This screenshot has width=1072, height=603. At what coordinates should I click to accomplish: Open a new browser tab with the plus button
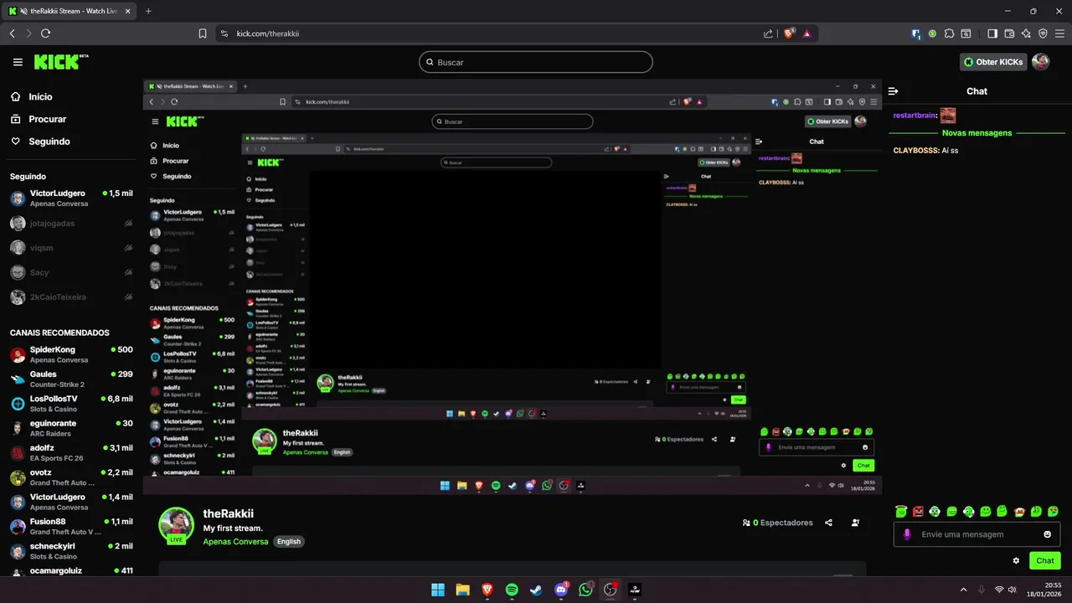[148, 11]
